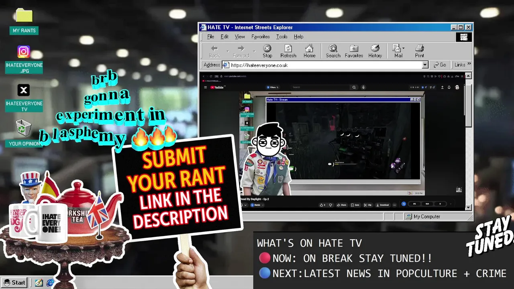
Task: Expand the Links toolbar chevron
Action: click(x=469, y=64)
